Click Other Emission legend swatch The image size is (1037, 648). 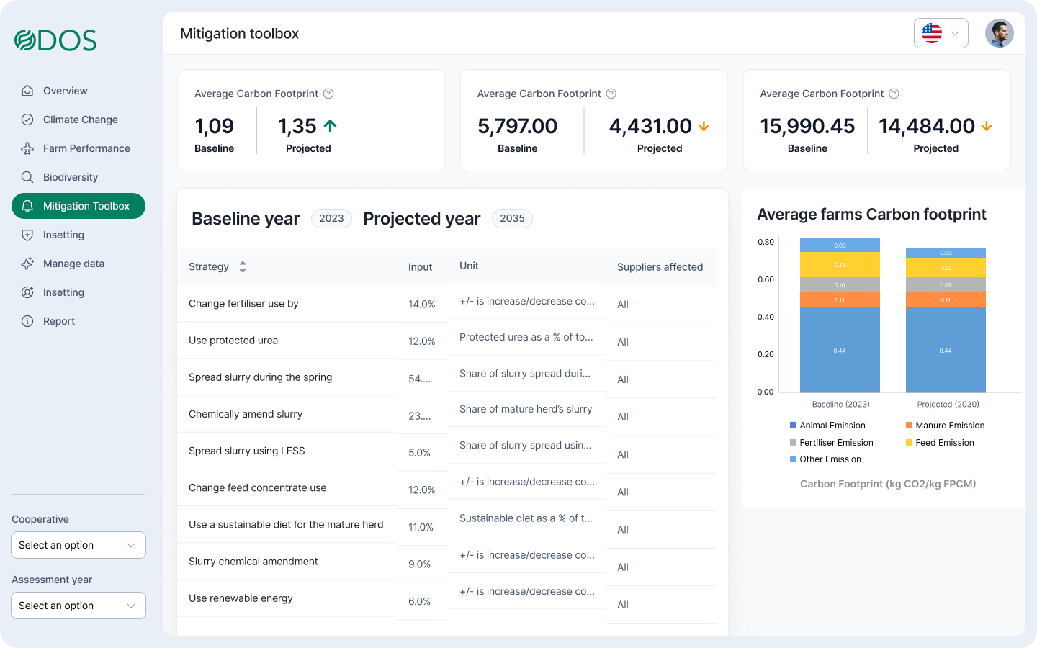coord(793,459)
